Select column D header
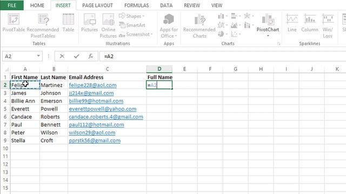The height and width of the screenshot is (194, 346). [x=159, y=69]
